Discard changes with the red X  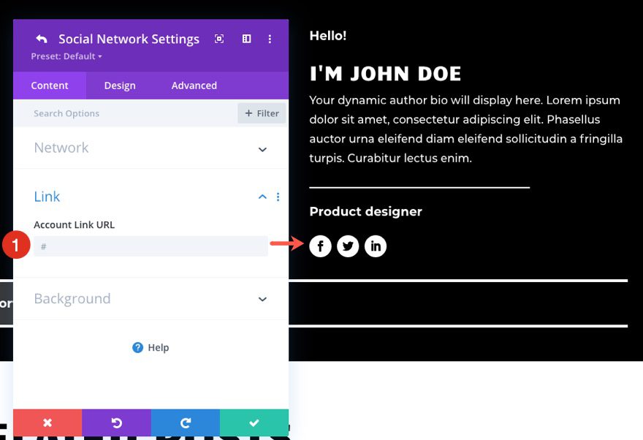point(47,422)
